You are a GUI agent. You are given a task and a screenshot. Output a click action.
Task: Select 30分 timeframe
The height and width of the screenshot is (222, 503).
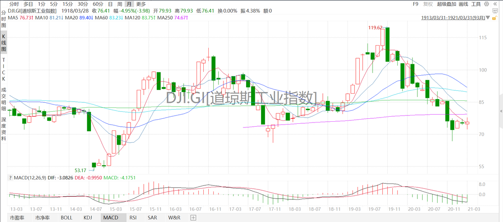tap(83, 4)
